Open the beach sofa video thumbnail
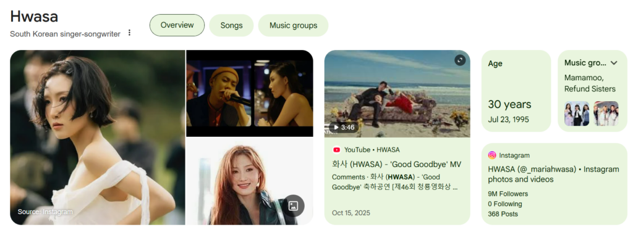Image resolution: width=633 pixels, height=235 pixels. [397, 94]
